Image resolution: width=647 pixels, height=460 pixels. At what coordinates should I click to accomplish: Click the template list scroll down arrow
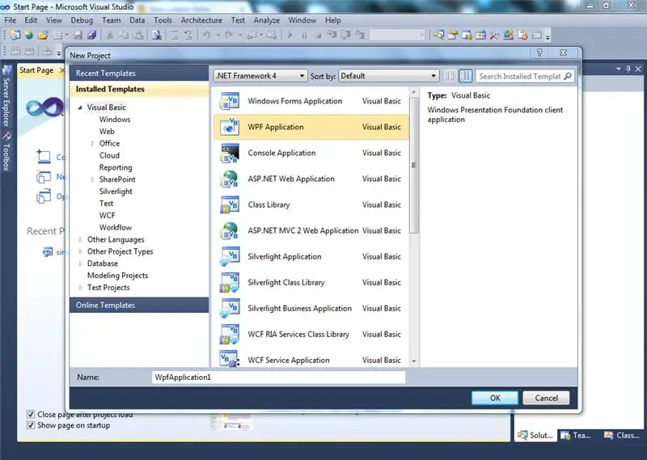tap(414, 361)
